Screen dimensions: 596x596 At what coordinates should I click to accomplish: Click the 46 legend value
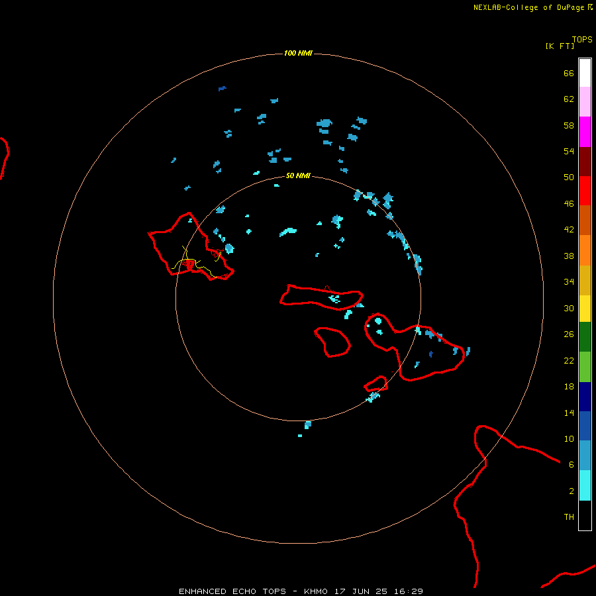point(569,204)
